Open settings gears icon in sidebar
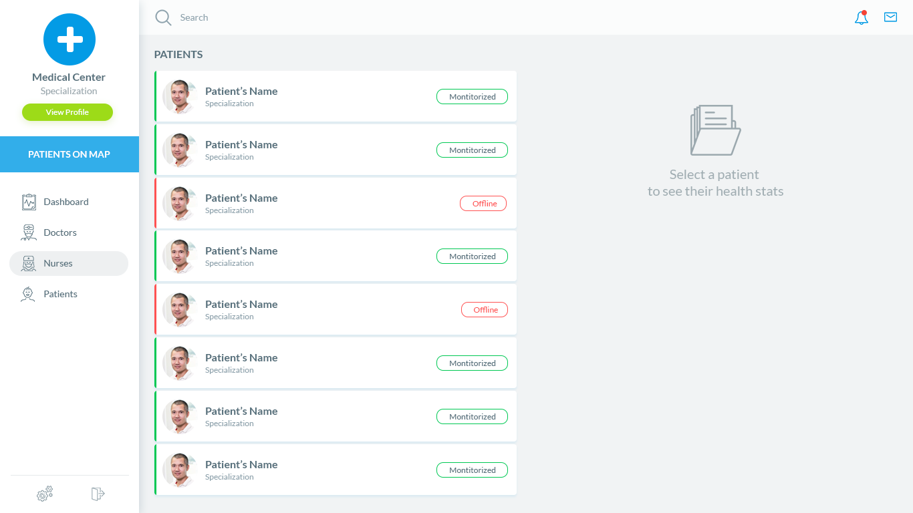 45,494
